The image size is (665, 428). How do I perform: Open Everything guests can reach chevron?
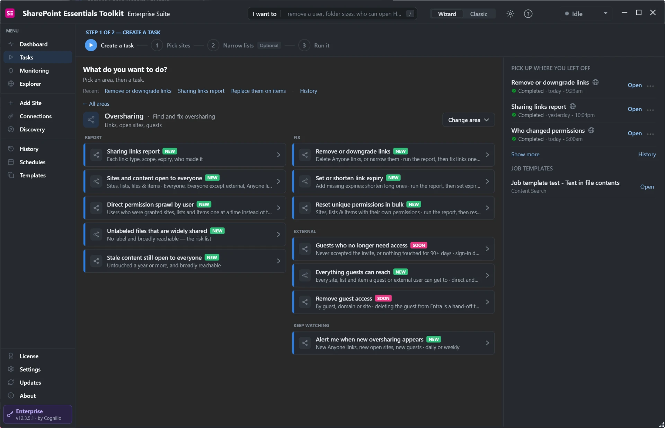click(487, 276)
